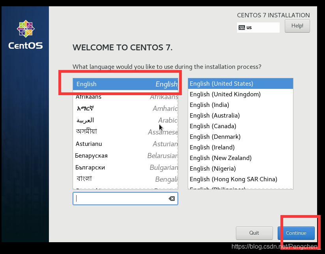Screen dimensions: 325x254
Task: Choose English (United Kingdom) locale
Action: pyautogui.click(x=241, y=94)
